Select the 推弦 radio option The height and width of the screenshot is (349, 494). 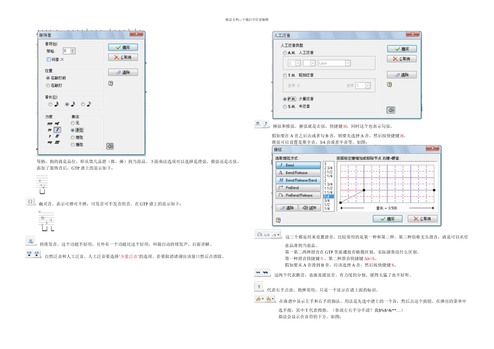73,138
